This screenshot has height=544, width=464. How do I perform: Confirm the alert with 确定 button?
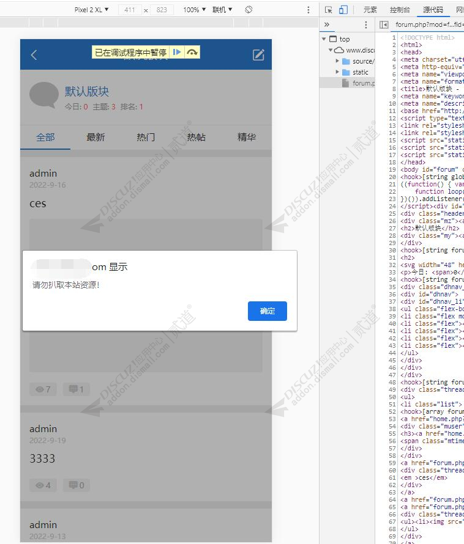click(268, 311)
